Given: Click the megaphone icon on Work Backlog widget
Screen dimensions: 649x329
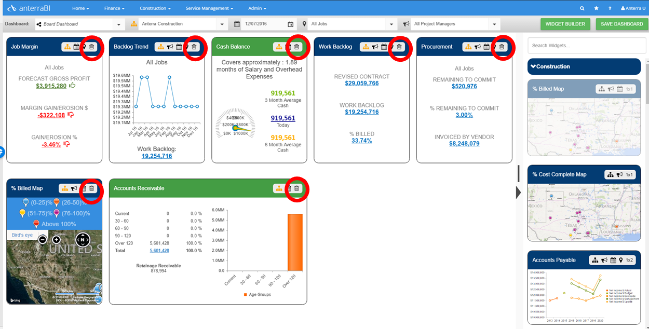Looking at the screenshot, I should (375, 47).
